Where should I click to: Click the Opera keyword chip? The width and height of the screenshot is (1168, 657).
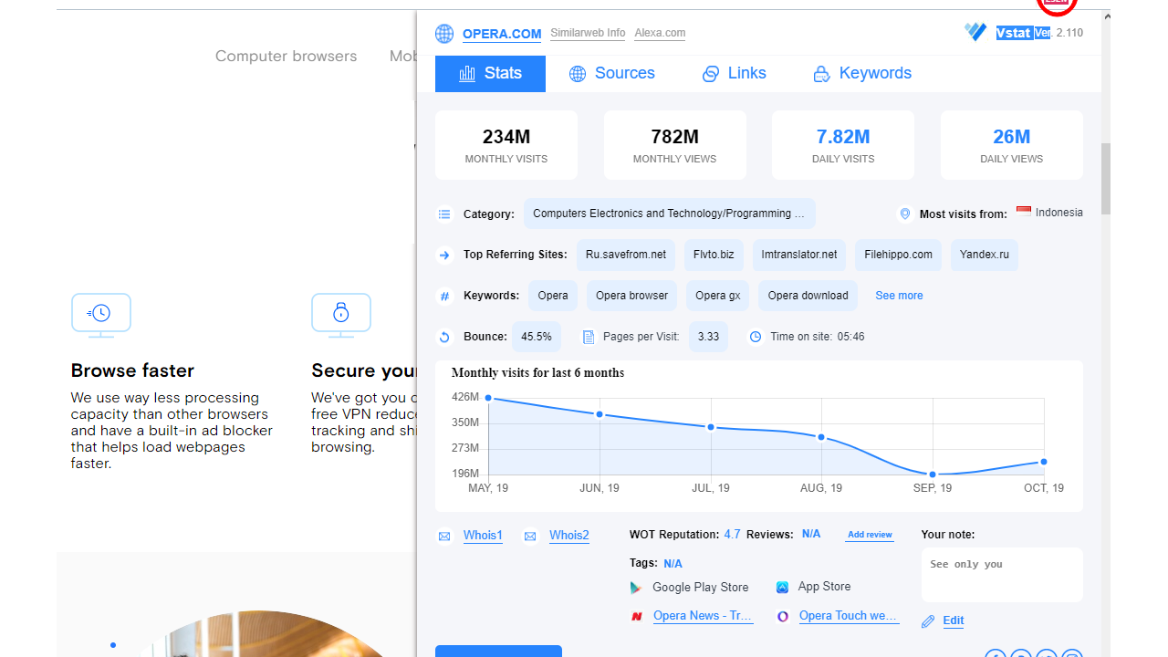pyautogui.click(x=553, y=296)
